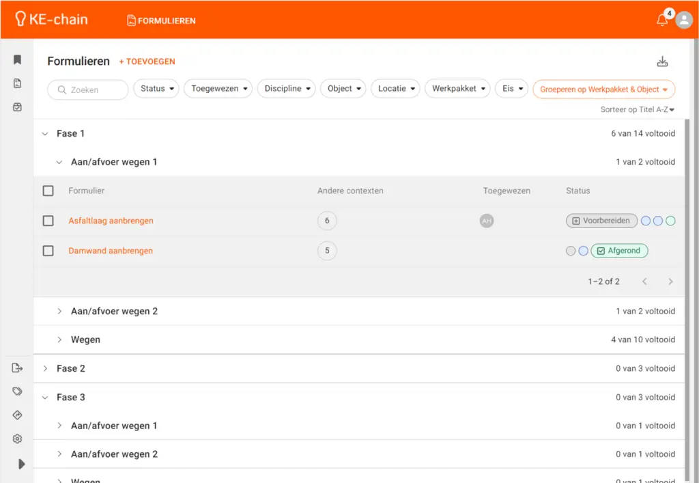Open the Status filter dropdown

[156, 89]
